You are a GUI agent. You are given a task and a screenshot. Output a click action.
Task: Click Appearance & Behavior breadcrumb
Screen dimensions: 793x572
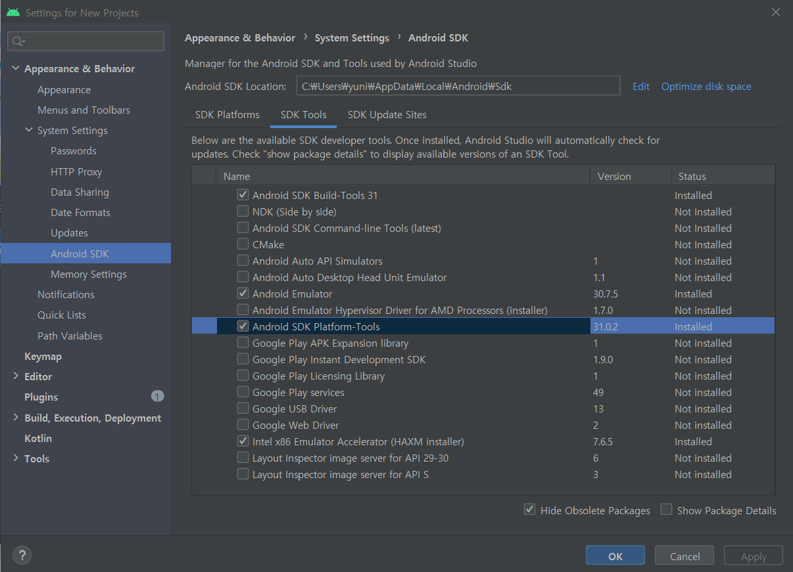(240, 38)
